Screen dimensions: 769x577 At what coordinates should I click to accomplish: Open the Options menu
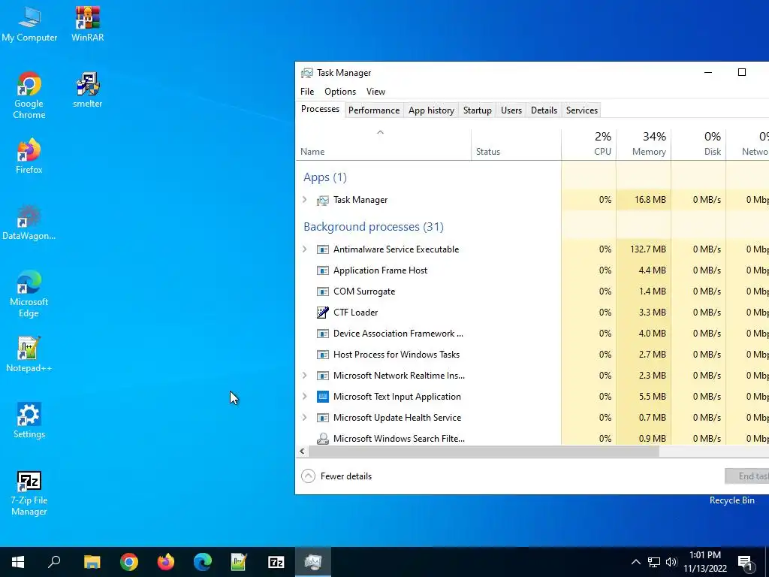(x=340, y=92)
